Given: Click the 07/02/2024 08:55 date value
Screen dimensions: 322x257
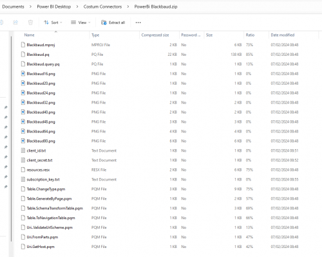Looking at the screenshot, I should click(x=285, y=179).
